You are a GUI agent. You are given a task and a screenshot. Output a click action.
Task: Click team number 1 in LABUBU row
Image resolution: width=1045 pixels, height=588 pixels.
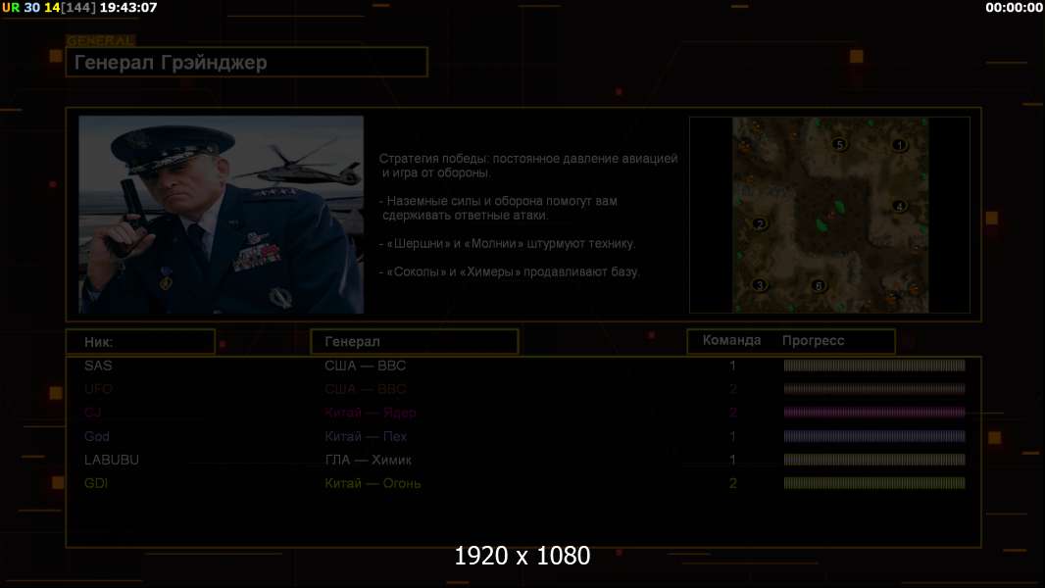pos(732,461)
